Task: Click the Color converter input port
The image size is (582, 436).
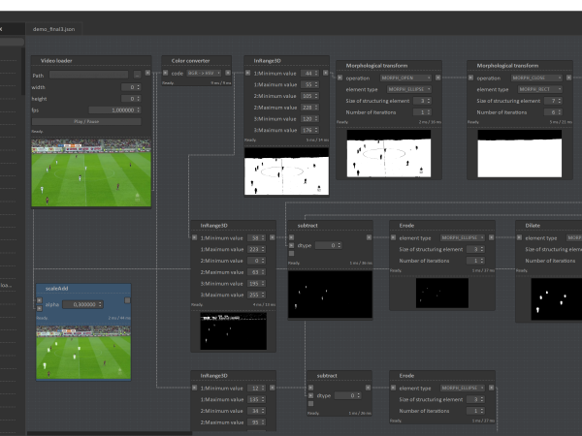Action: pyautogui.click(x=165, y=73)
